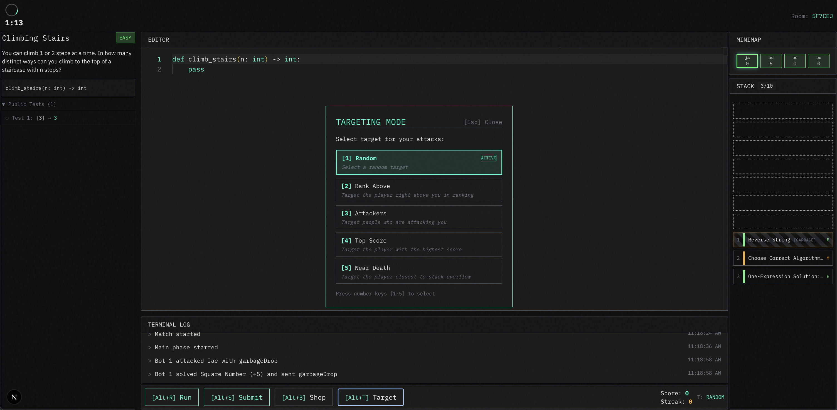Choose Rank Above targeting mode
Screen dimensions: 837x410
418,190
